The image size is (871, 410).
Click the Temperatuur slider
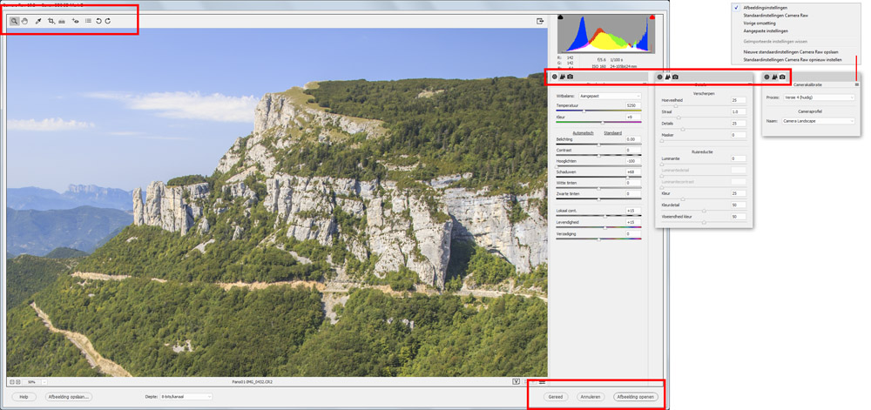598,111
